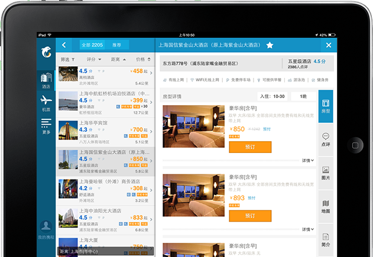Image resolution: width=373 pixels, height=257 pixels.
Task: Open the ¥399 hotel row chevron
Action: click(x=151, y=102)
